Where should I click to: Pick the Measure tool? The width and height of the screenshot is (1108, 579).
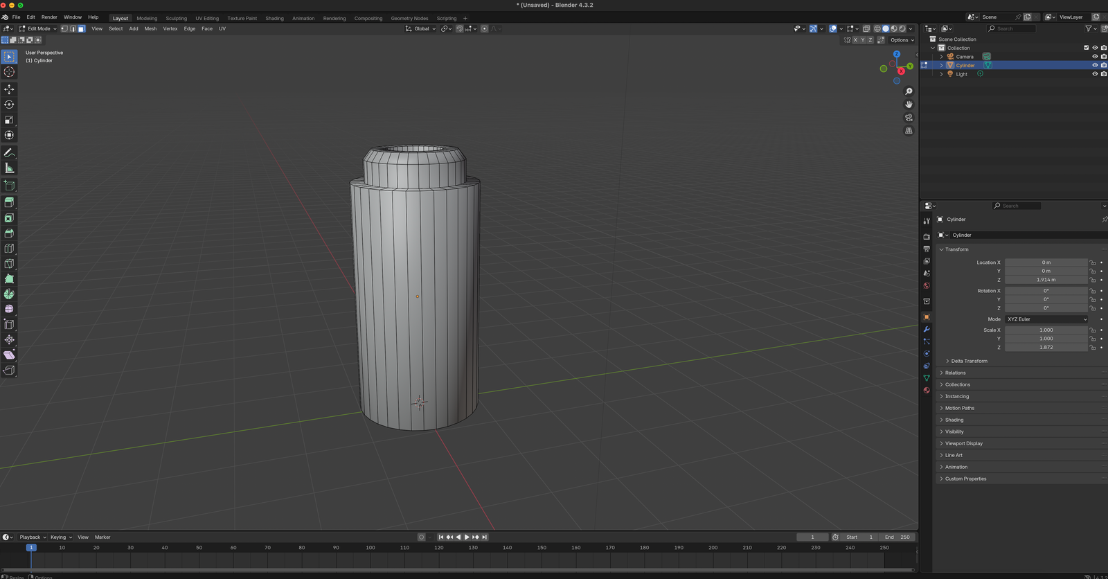tap(9, 168)
